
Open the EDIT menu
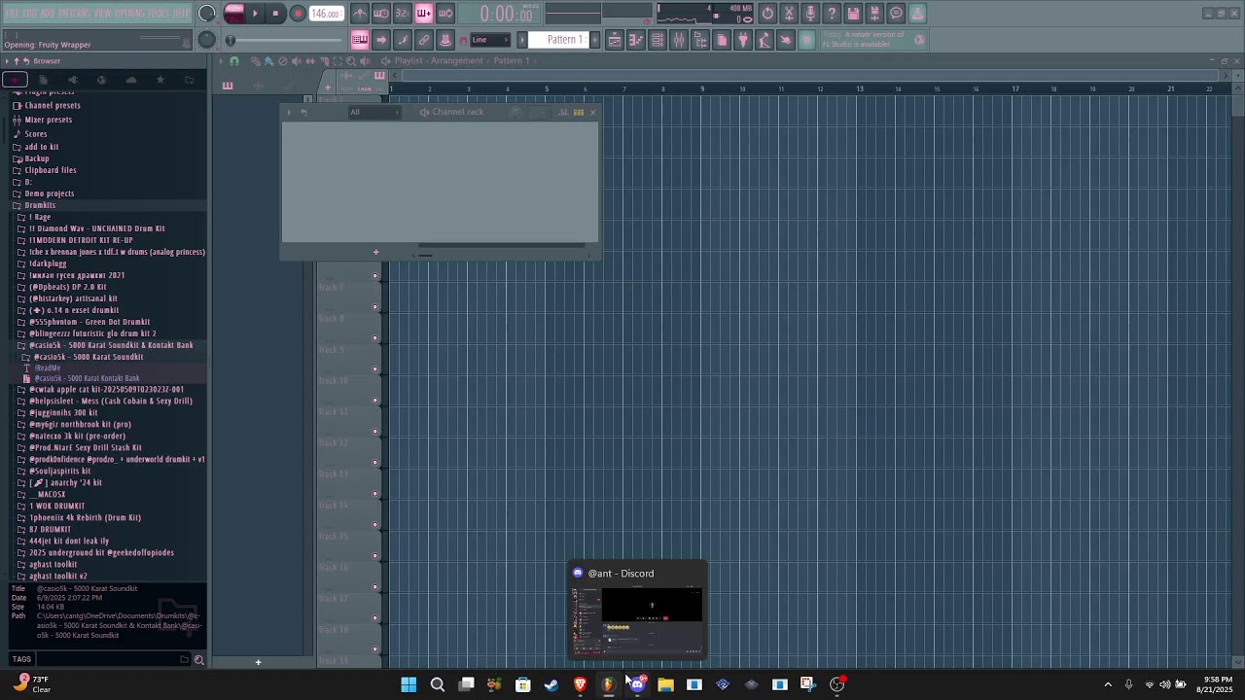tap(30, 14)
